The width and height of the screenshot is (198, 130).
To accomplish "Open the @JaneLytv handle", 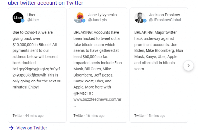I will 98,20.
